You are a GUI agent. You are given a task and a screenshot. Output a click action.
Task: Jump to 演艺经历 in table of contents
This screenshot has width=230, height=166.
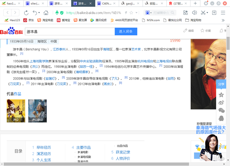44,154
